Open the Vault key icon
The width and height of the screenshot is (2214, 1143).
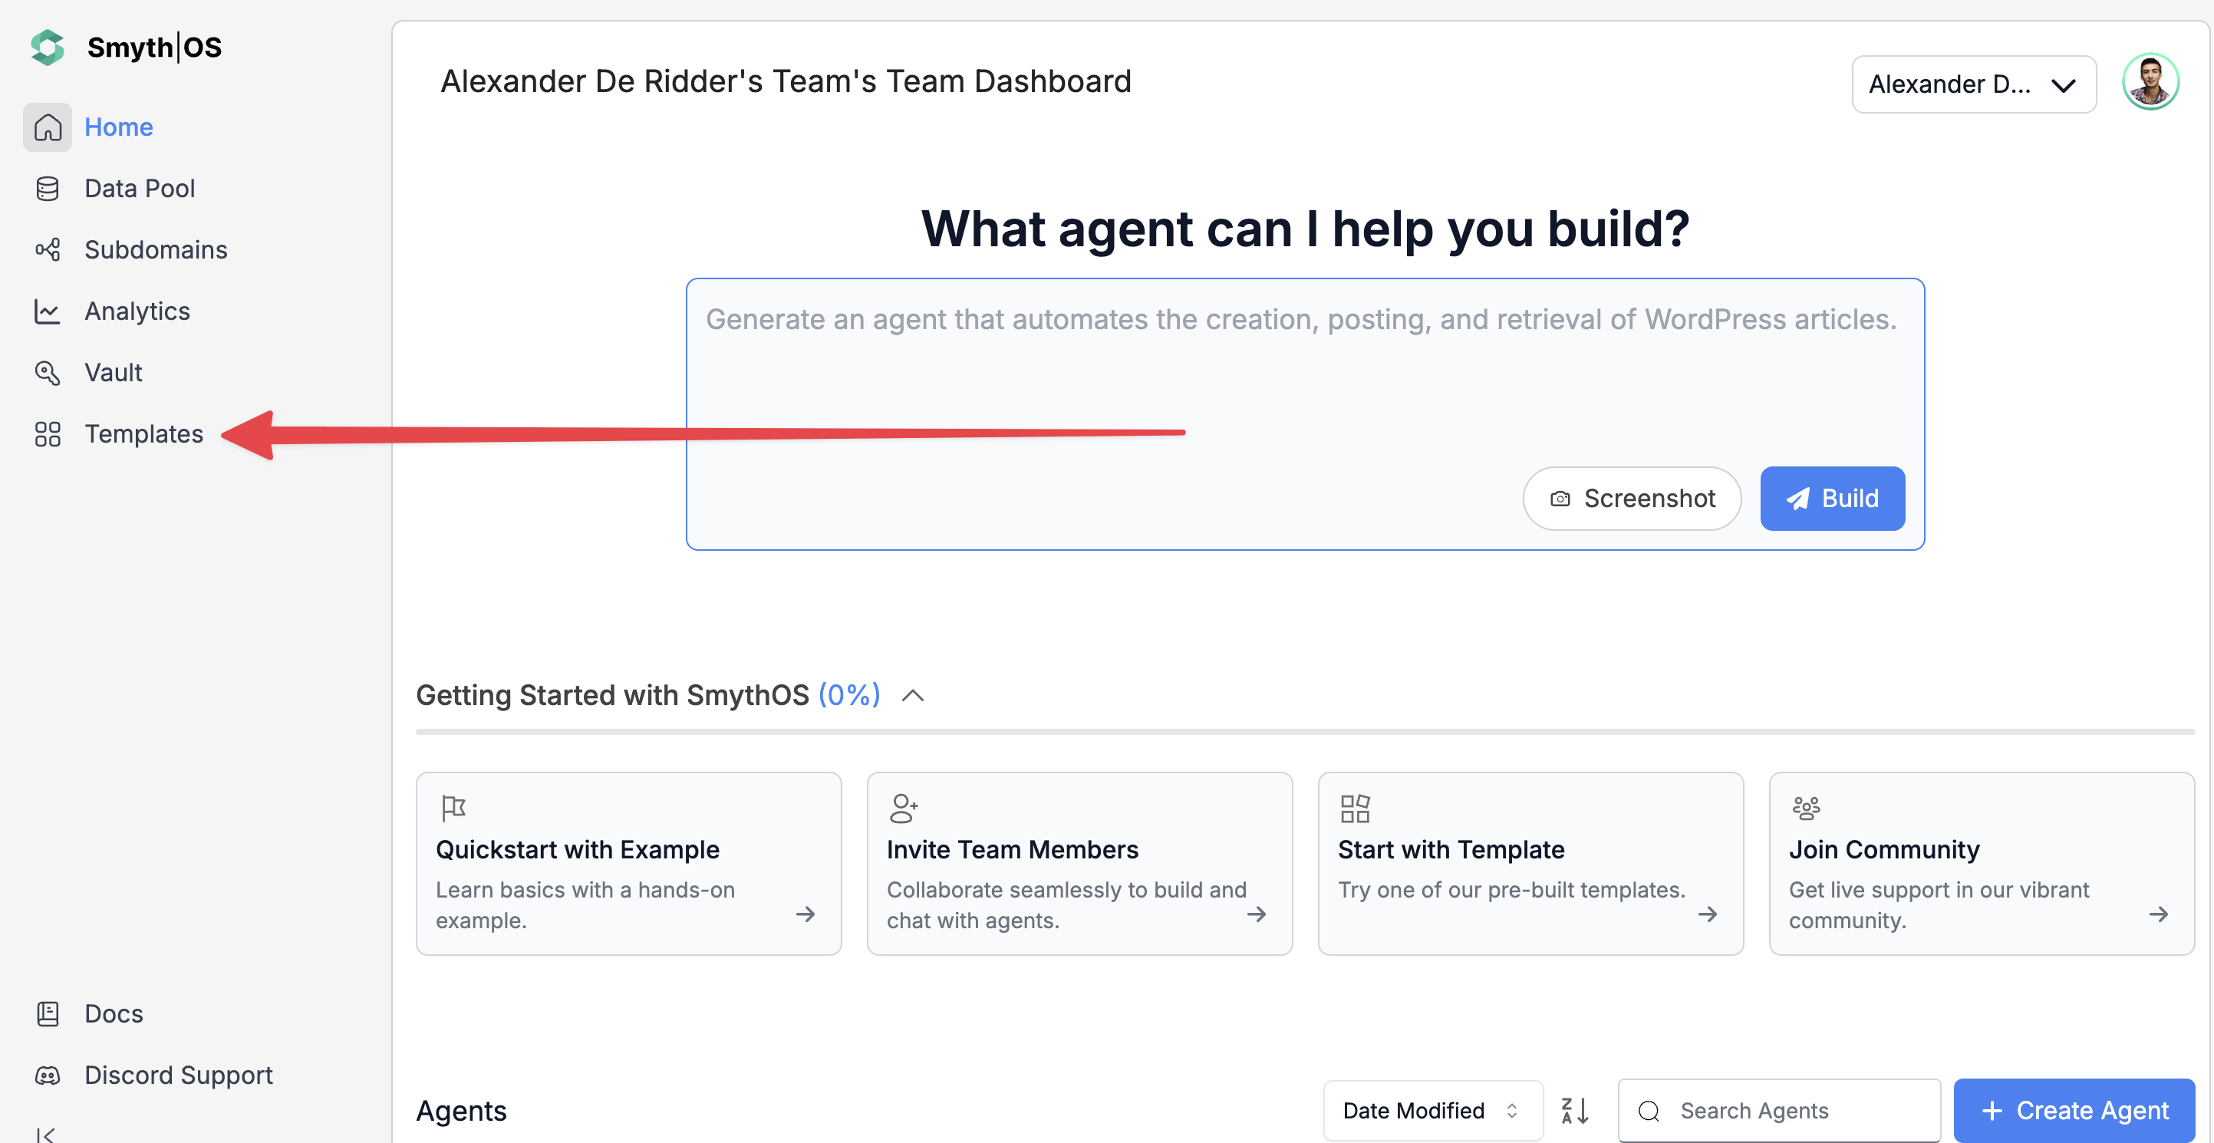(48, 373)
